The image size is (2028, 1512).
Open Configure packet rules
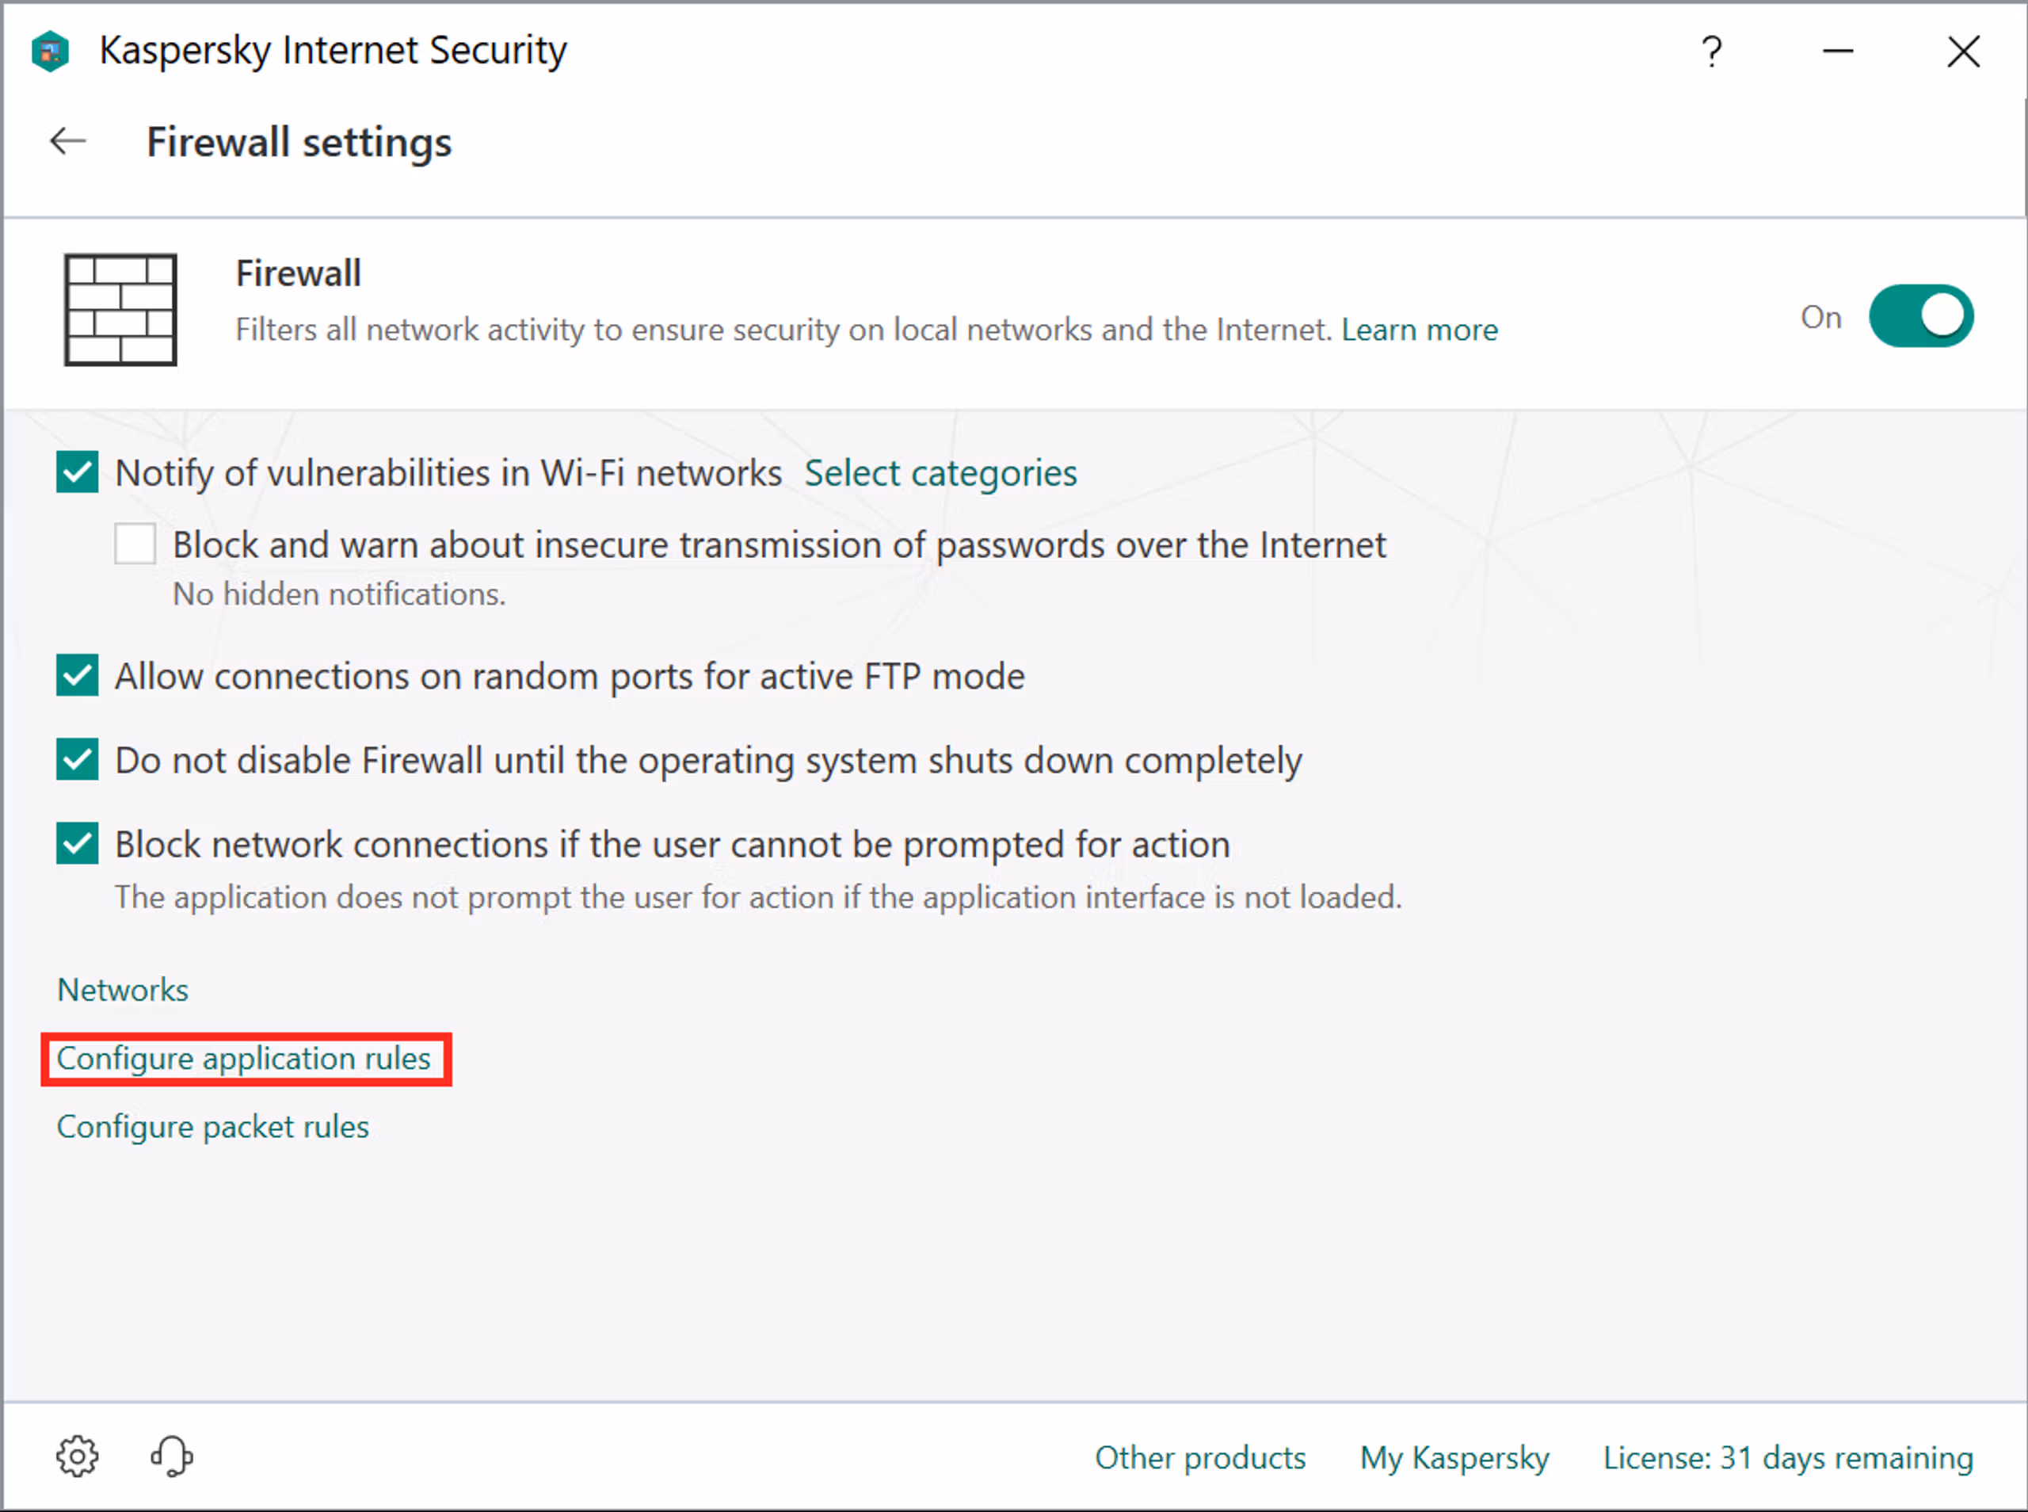pyautogui.click(x=212, y=1127)
